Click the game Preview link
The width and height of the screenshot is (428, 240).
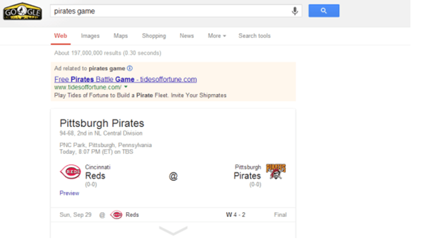pyautogui.click(x=69, y=193)
